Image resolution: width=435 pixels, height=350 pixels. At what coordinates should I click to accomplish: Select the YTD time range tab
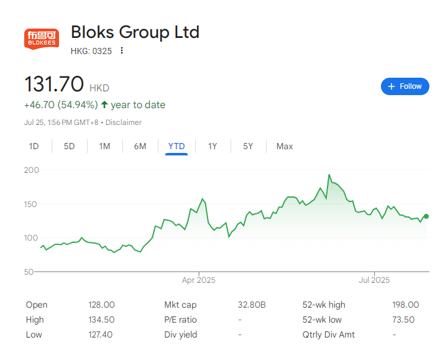tap(176, 146)
